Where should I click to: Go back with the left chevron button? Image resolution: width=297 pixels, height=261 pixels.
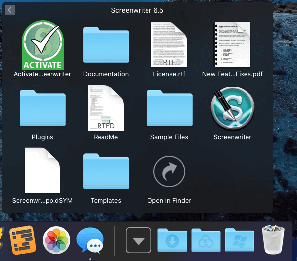pos(10,10)
